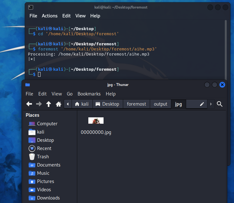The image size is (234, 203).
Task: Click the 00000000.jpg file name
Action: pyautogui.click(x=96, y=132)
